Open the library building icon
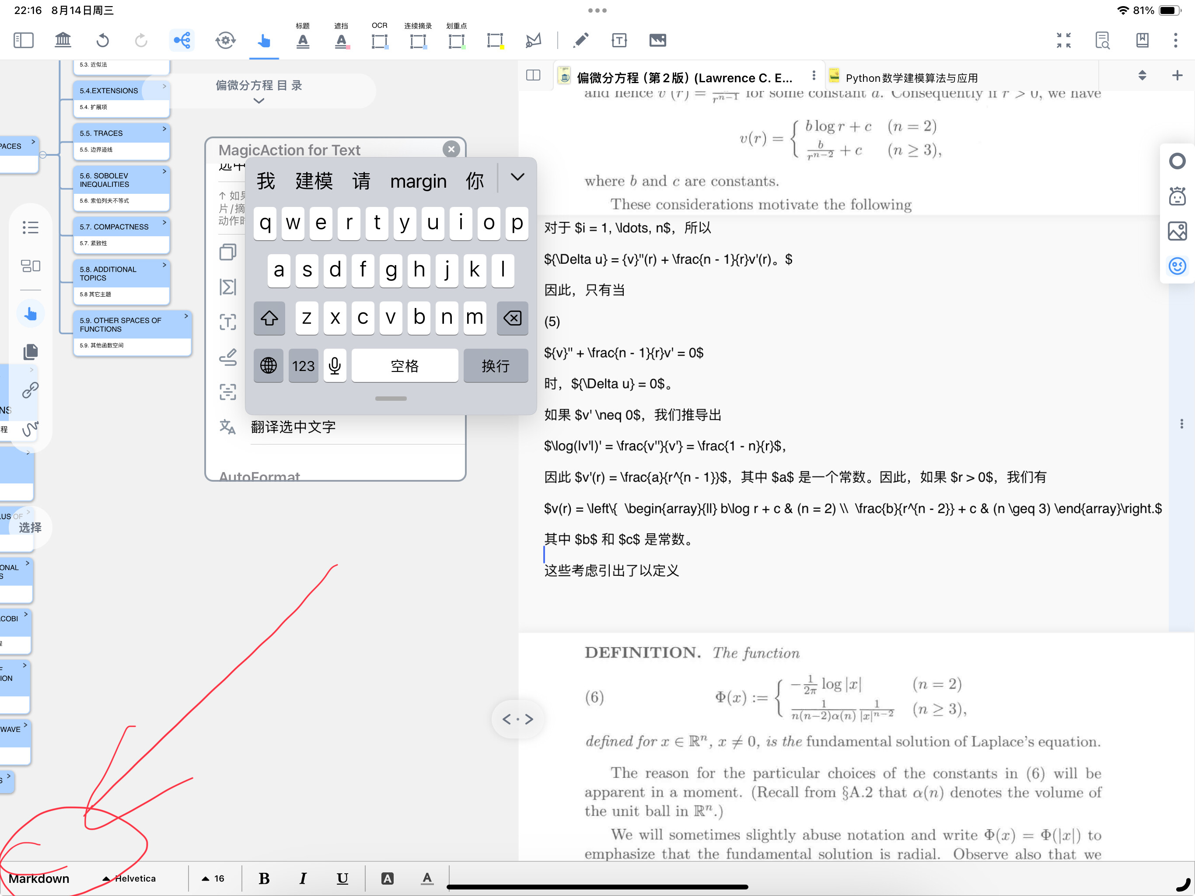Screen dimensions: 1195x896 click(x=63, y=40)
